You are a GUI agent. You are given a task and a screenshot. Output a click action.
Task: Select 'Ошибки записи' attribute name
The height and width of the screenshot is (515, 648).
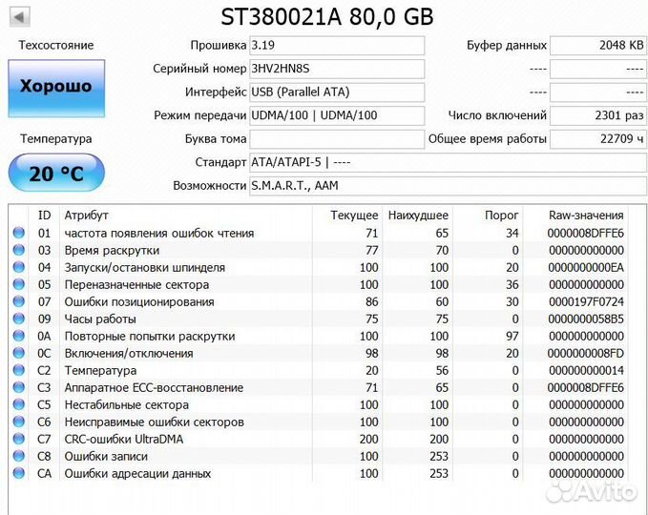tap(106, 457)
